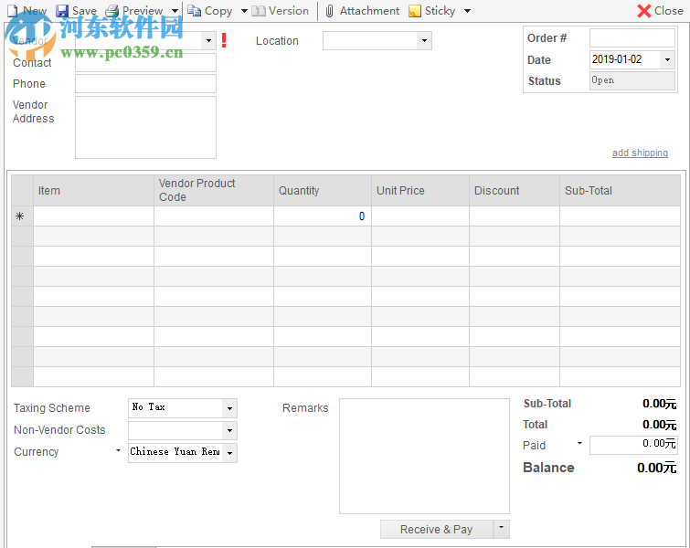Open the Receive & Pay split arrow

pos(501,529)
